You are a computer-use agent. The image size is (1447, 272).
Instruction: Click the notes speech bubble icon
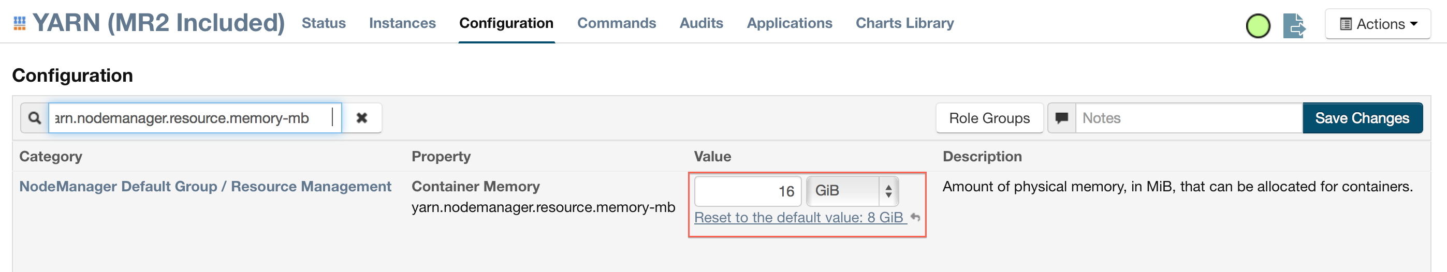coord(1061,118)
